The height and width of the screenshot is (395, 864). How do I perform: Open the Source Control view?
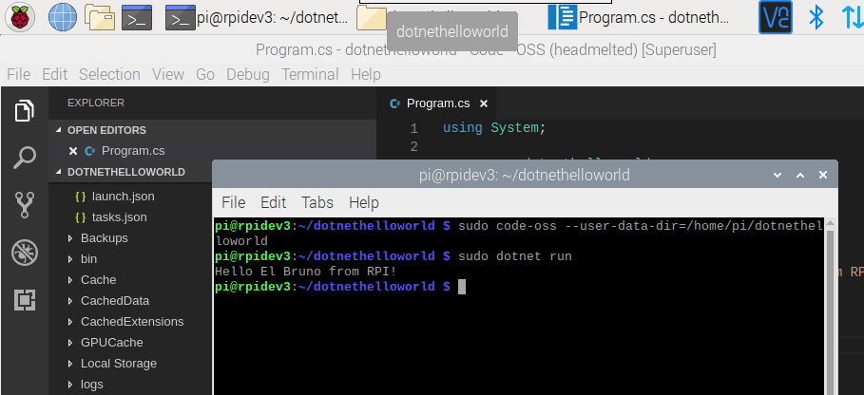25,205
